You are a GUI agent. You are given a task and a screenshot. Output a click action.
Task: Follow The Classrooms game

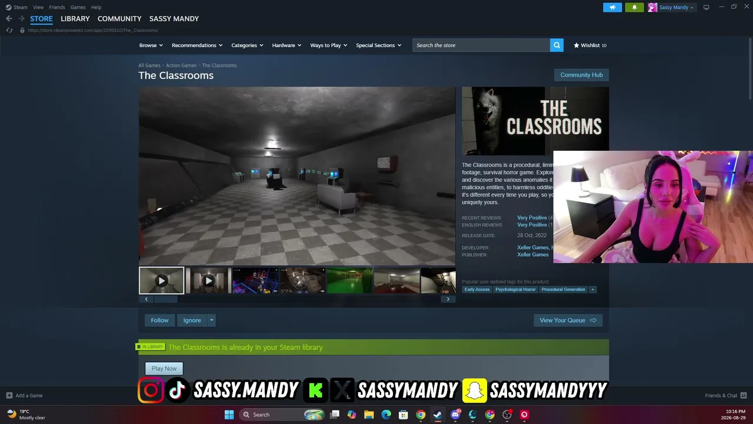pyautogui.click(x=159, y=320)
